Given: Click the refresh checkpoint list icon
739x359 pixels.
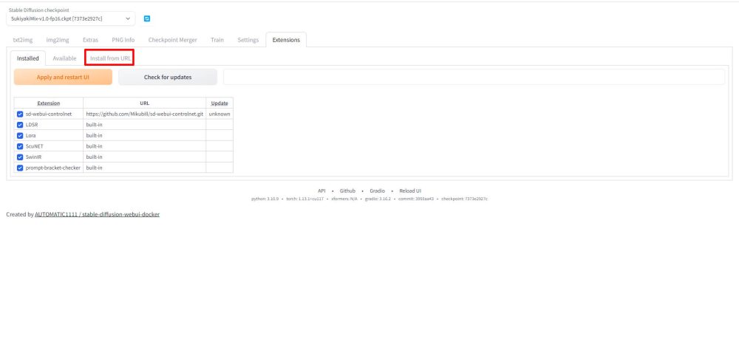Looking at the screenshot, I should click(146, 18).
